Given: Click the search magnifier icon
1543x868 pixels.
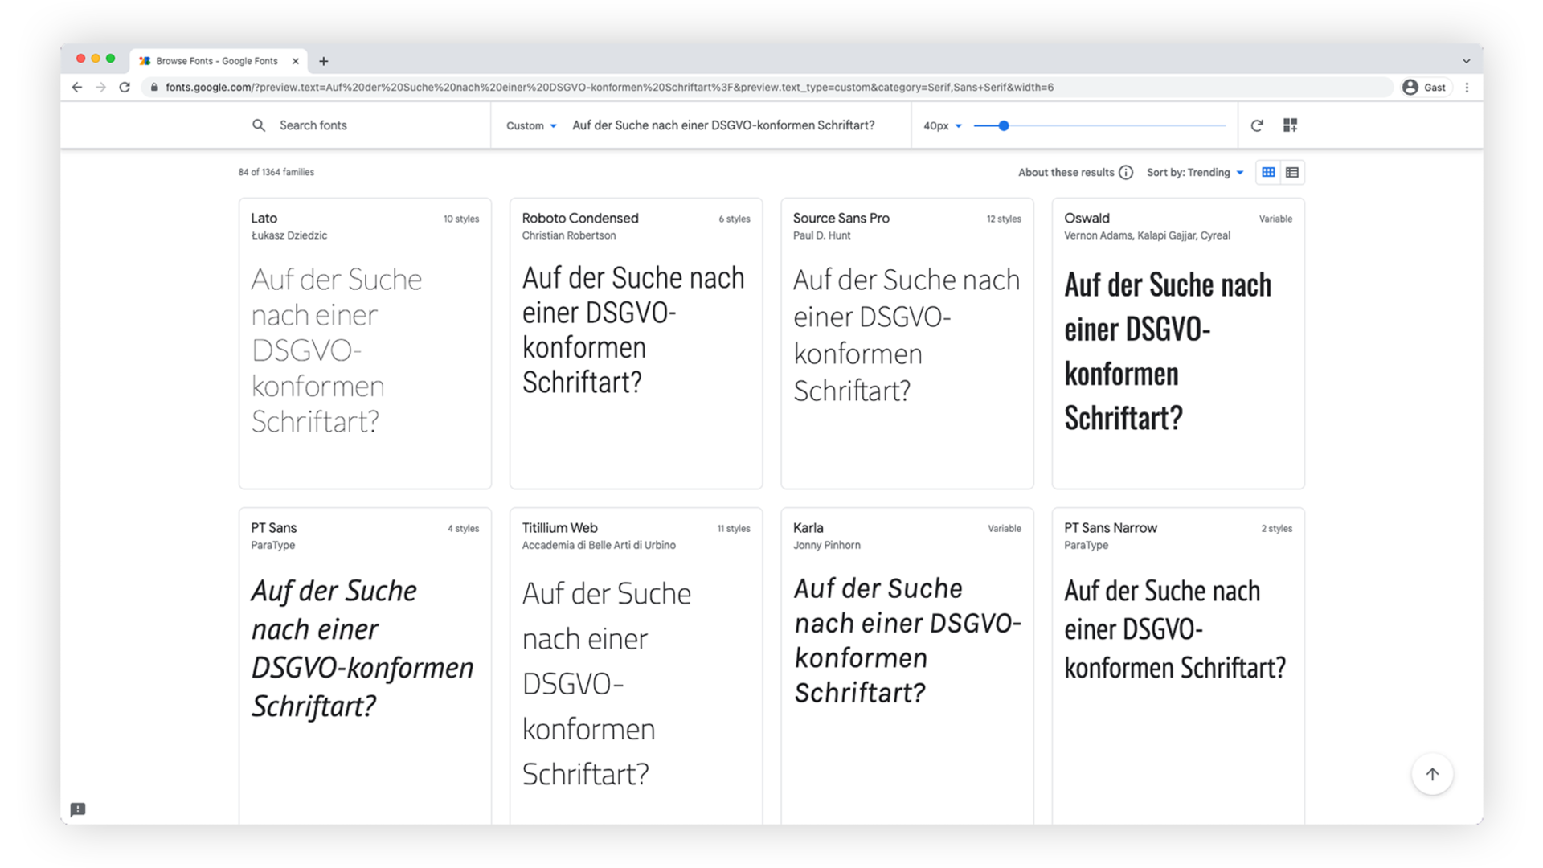Looking at the screenshot, I should [x=259, y=125].
